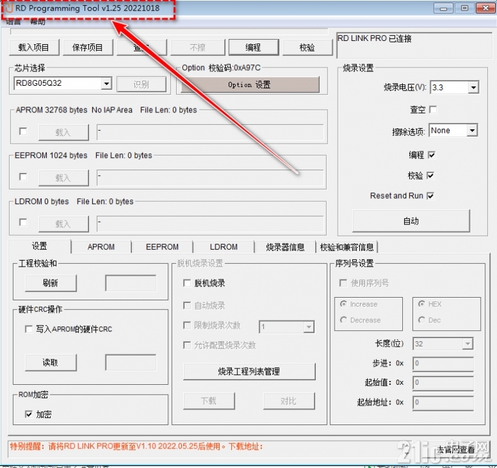
Task: Uncheck the 校验 checkbox in 烧录设置
Action: point(431,175)
